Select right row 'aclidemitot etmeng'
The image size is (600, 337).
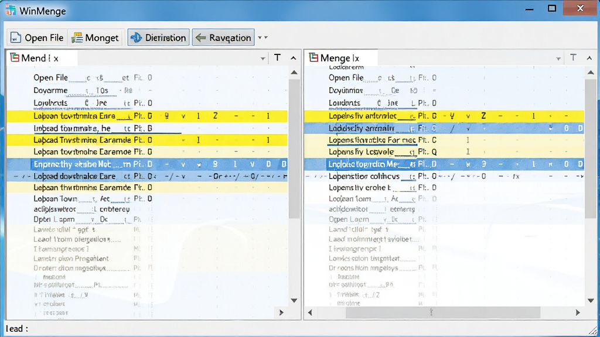click(445, 209)
